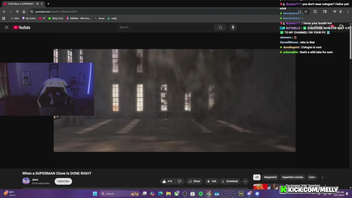The height and width of the screenshot is (198, 352).
Task: Click the YouTube video player
Action: click(x=175, y=100)
